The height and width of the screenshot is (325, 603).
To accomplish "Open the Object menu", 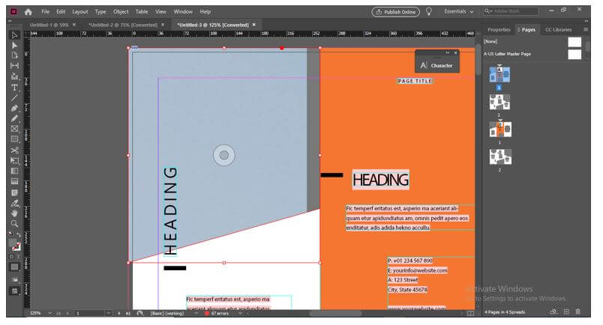I will click(121, 12).
